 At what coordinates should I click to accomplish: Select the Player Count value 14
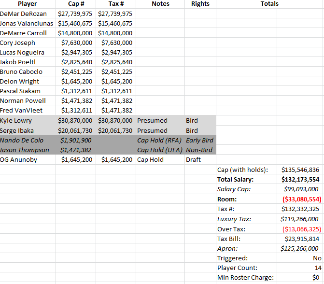(299, 268)
